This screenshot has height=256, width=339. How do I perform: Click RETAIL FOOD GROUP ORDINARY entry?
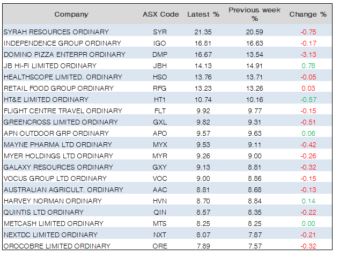coord(58,88)
